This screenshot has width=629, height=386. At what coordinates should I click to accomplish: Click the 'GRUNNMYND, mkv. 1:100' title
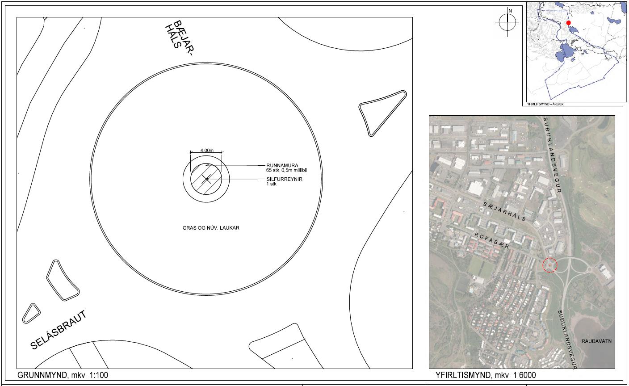point(63,375)
